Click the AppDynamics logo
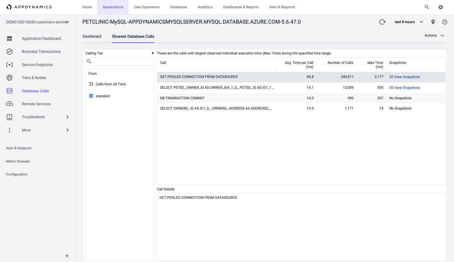The height and width of the screenshot is (262, 454). (29, 7)
